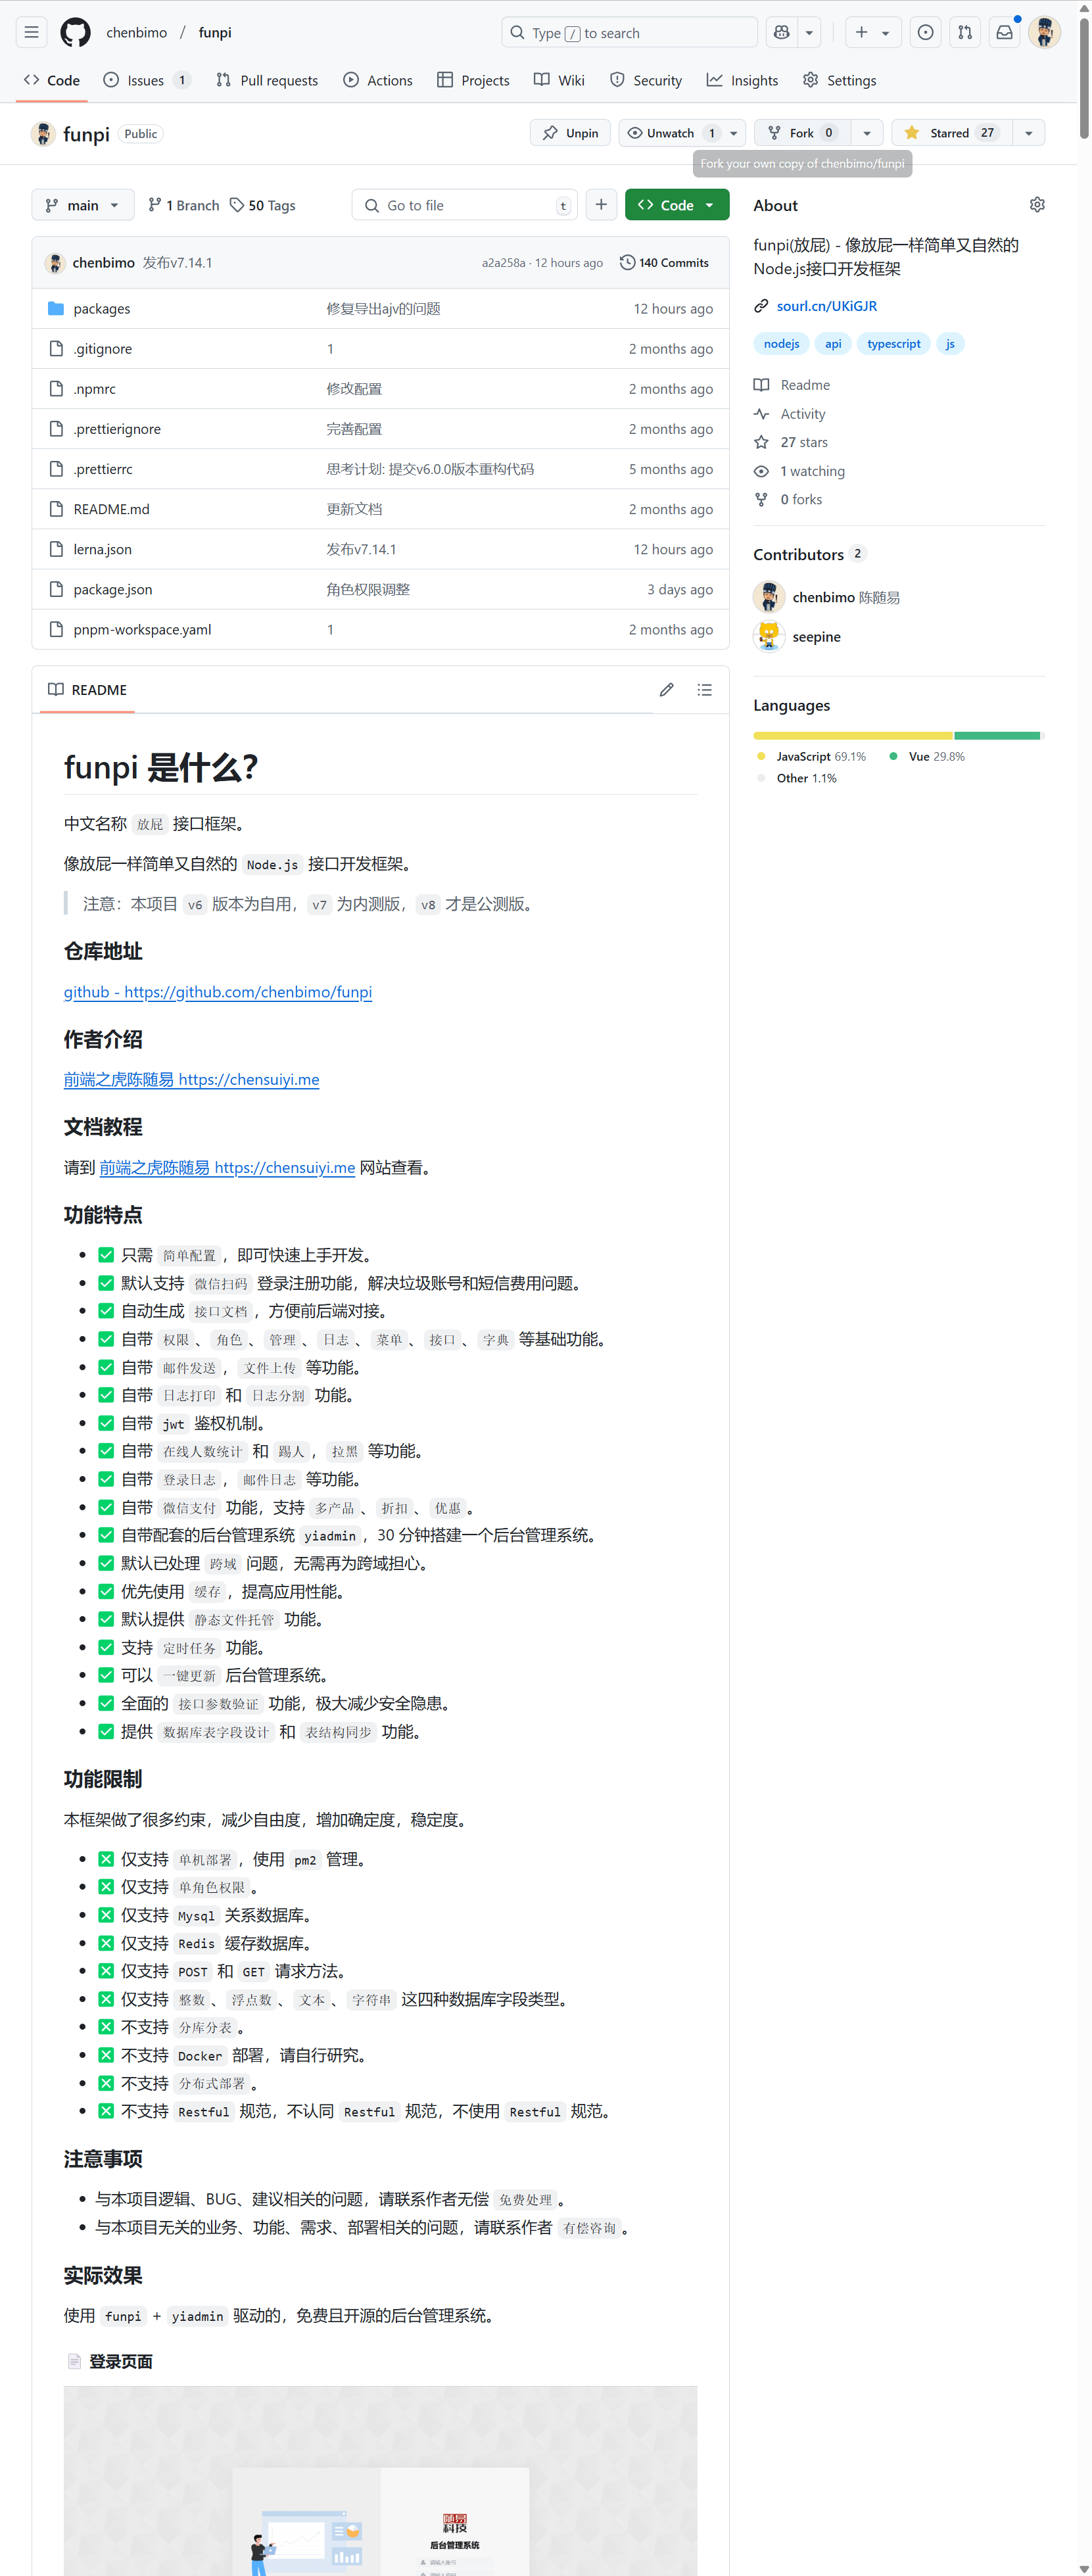Unwatch the repository
The image size is (1092, 2576).
pyautogui.click(x=672, y=133)
